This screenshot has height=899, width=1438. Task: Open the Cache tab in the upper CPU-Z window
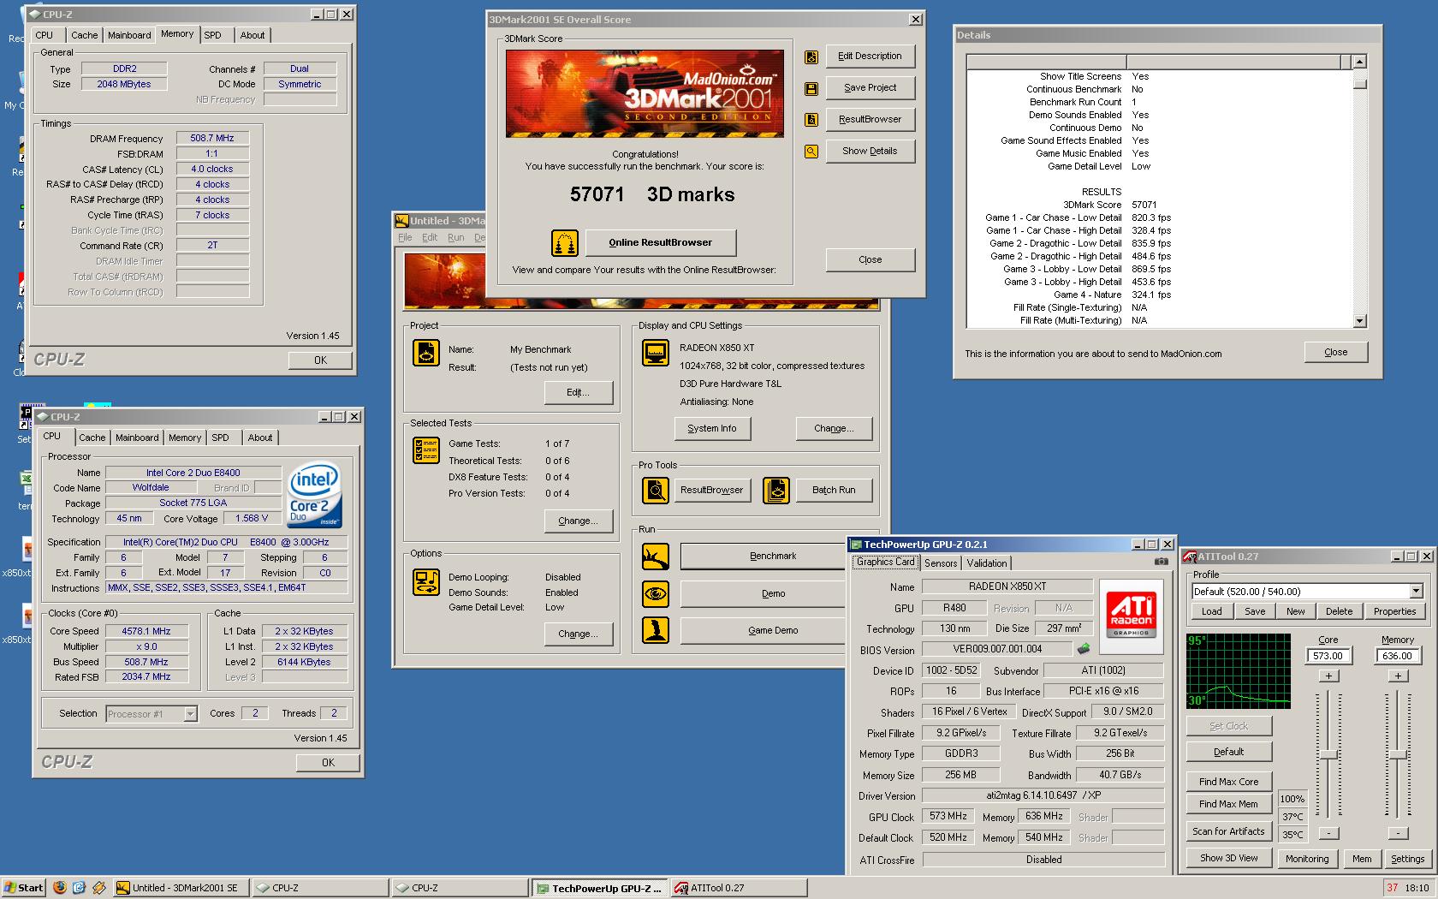pos(84,35)
